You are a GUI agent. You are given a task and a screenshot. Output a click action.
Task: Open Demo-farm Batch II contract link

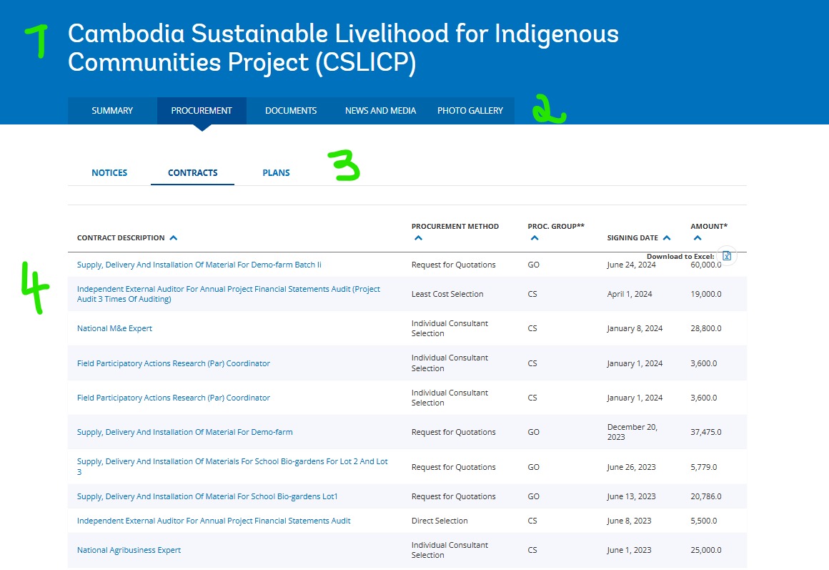(x=199, y=265)
